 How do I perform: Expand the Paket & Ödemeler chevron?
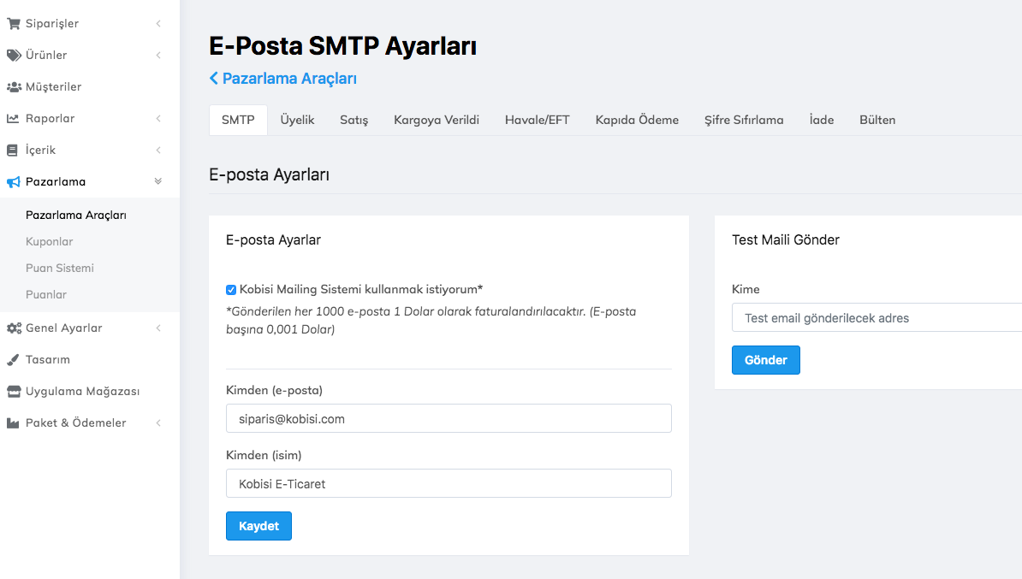coord(158,423)
